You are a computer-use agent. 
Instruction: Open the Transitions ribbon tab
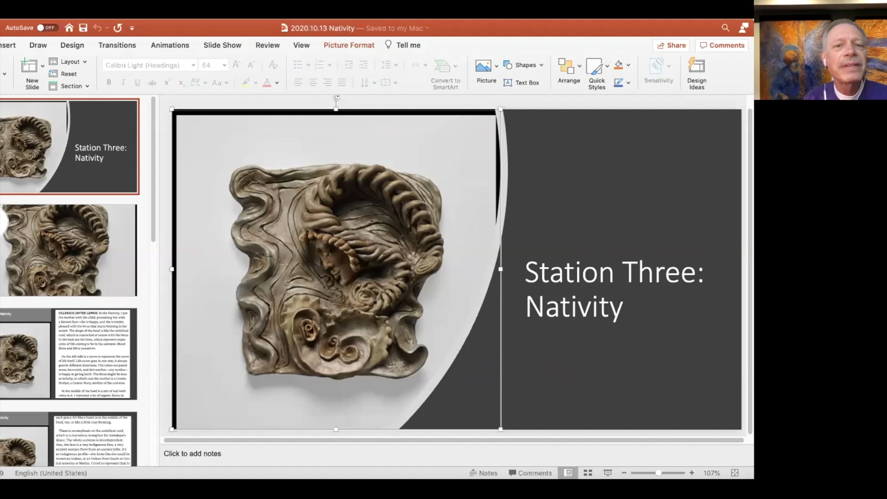pyautogui.click(x=117, y=45)
